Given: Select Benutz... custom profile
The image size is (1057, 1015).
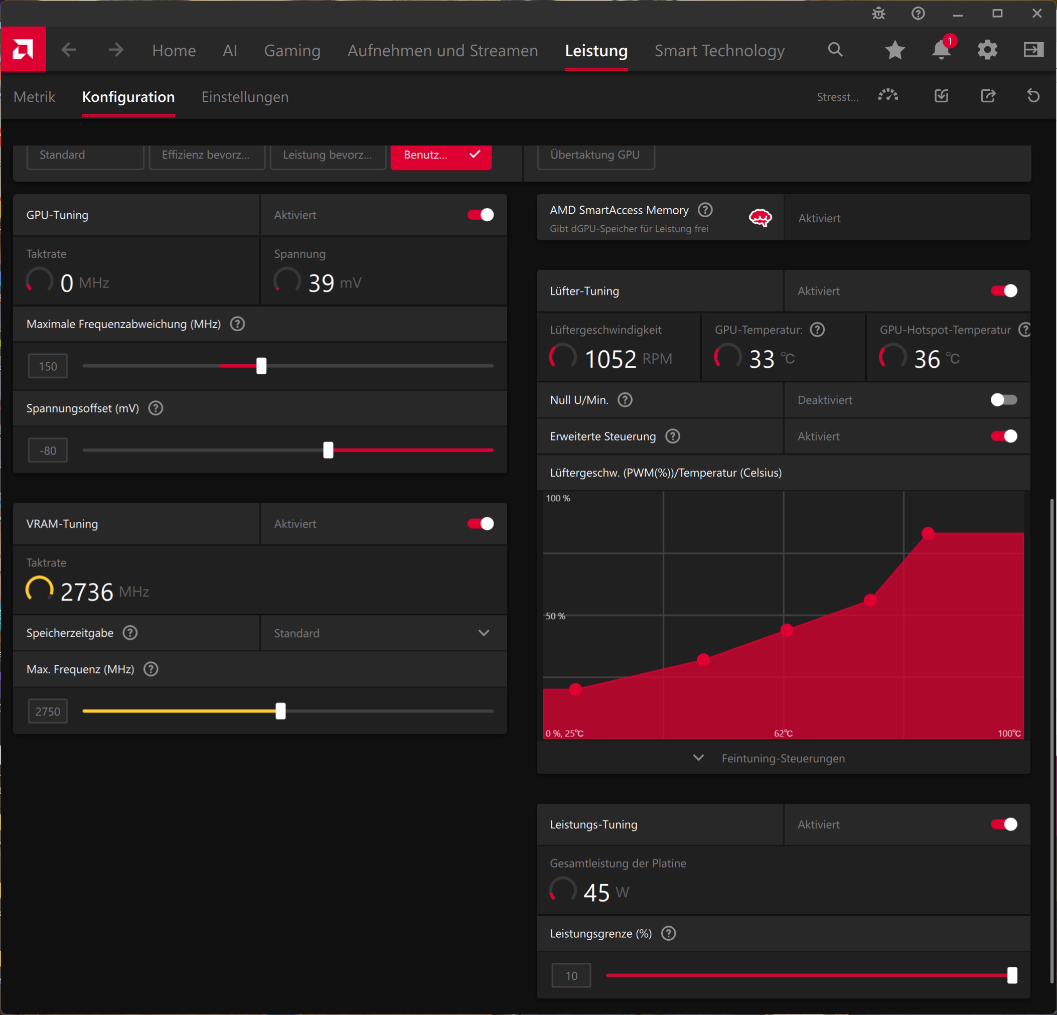Looking at the screenshot, I should tap(441, 157).
